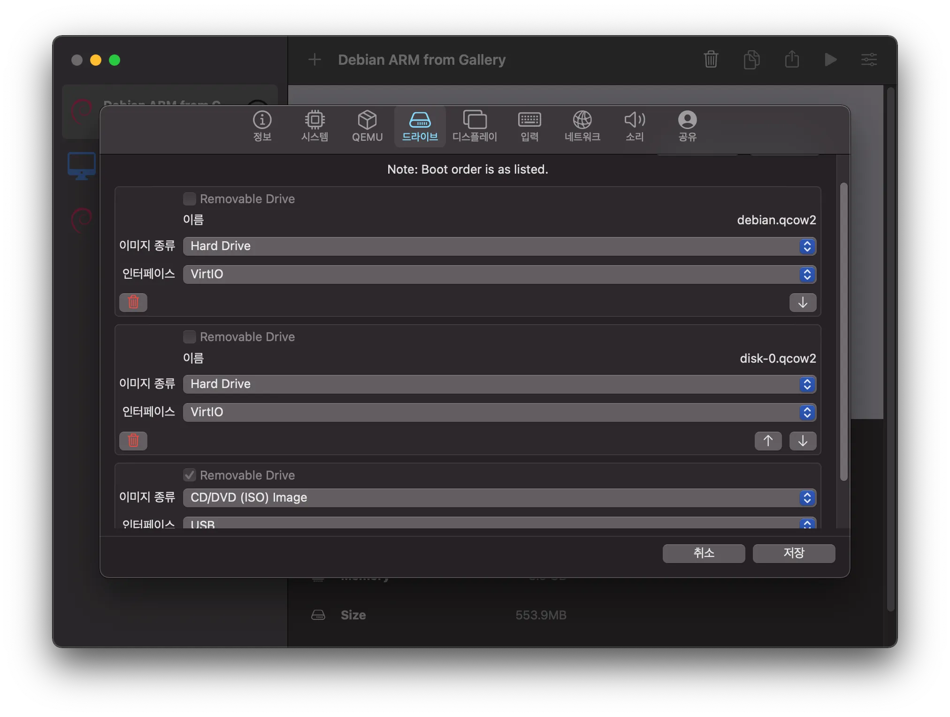
Task: Toggle Removable Drive checkbox for disk-0.qcow2
Action: click(x=190, y=337)
